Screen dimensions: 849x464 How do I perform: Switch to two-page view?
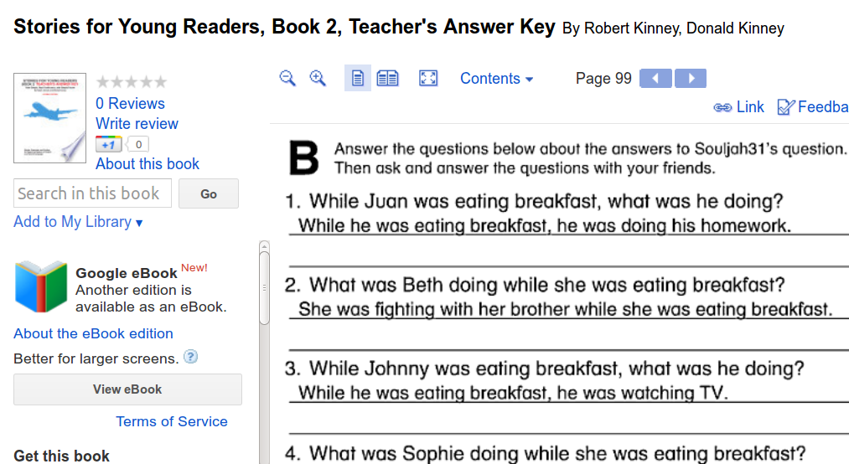pos(387,79)
